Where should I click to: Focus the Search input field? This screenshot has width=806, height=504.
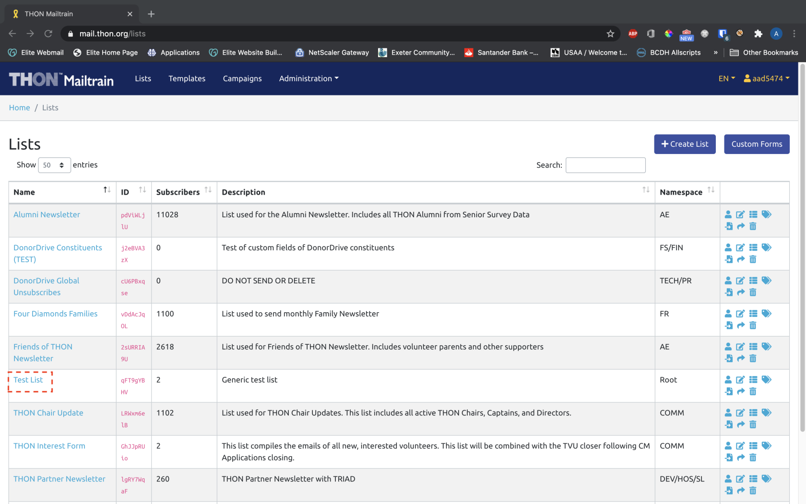click(605, 165)
